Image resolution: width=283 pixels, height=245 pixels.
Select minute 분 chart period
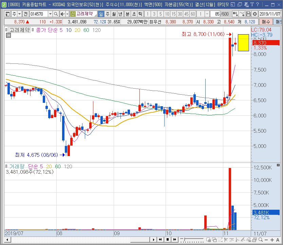tap(128, 14)
